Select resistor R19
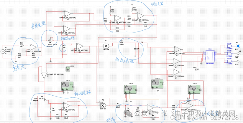 click(x=129, y=18)
